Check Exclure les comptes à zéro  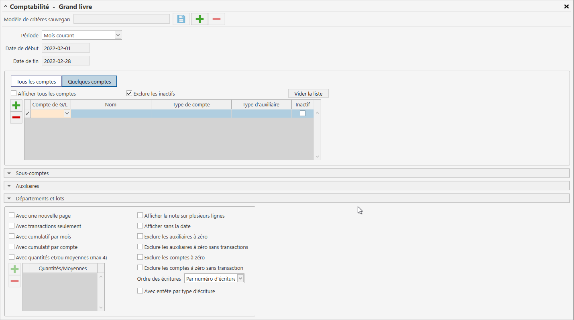coord(140,257)
